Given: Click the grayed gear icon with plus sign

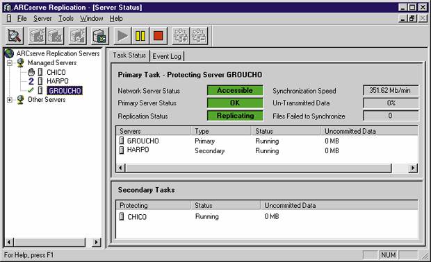Looking at the screenshot, I should [181, 36].
